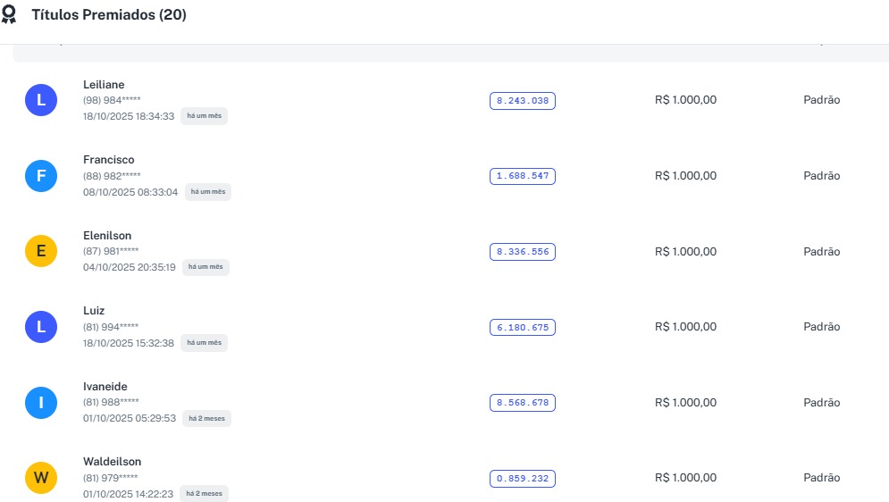Screen dimensions: 889x502
Task: Click Waldeilson's yellow W avatar
Action: tap(41, 478)
